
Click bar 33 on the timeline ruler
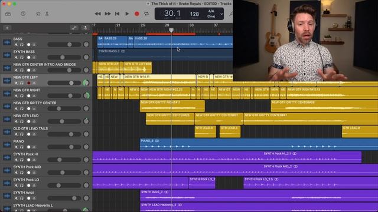click(191, 25)
